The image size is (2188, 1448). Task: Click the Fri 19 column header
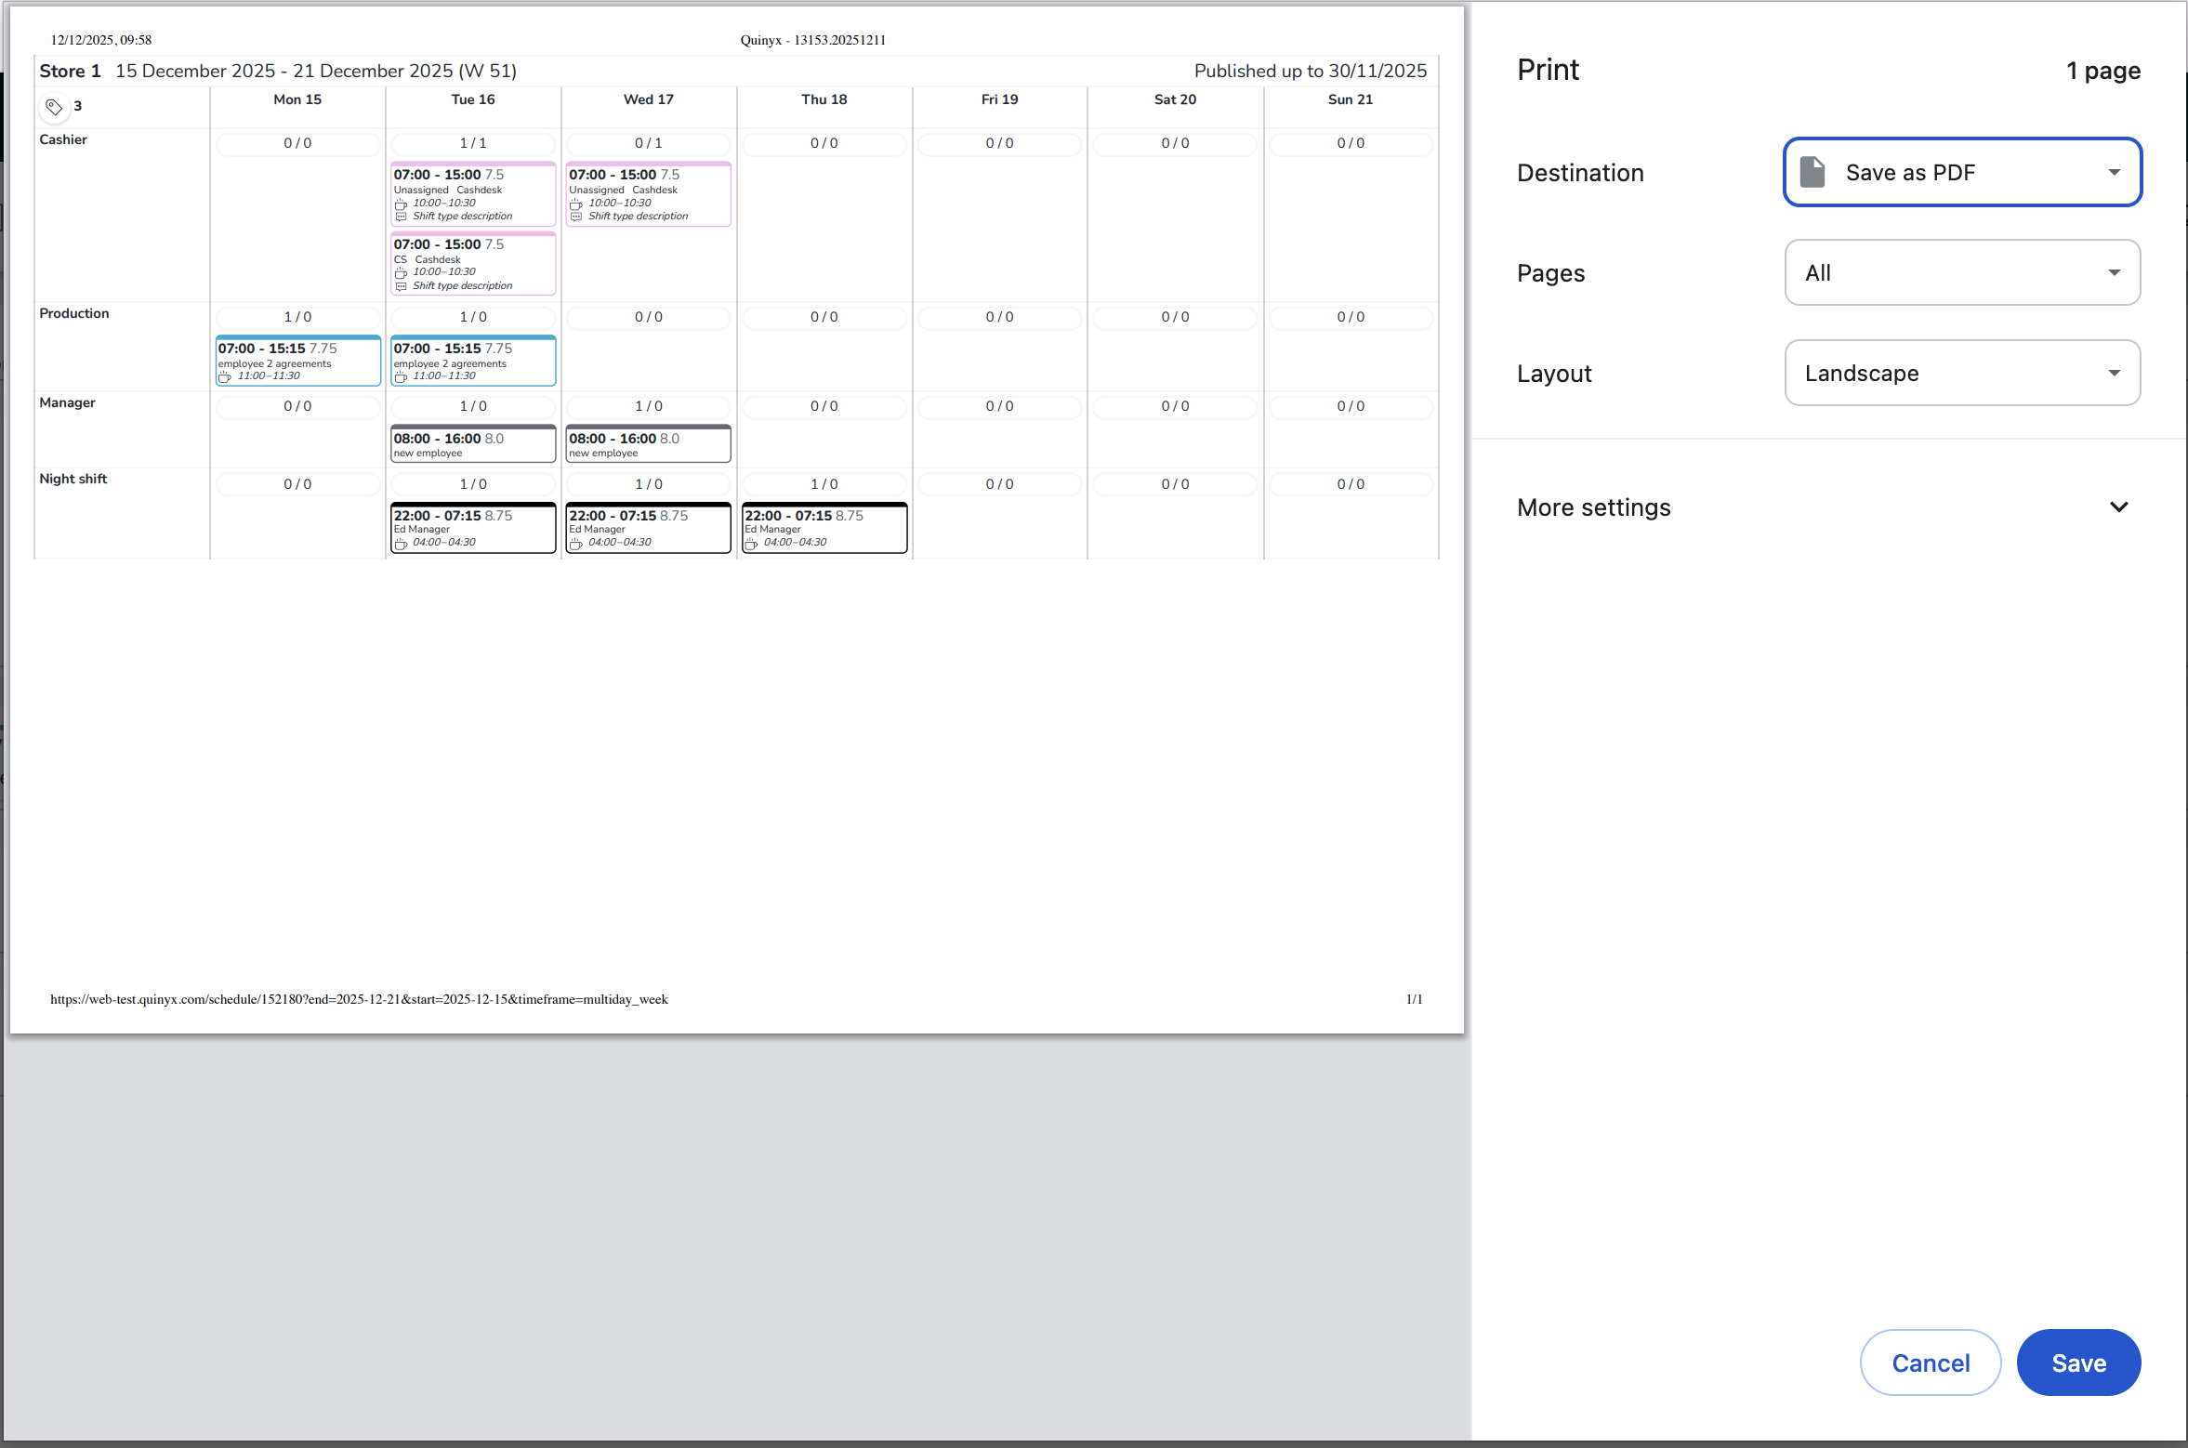pyautogui.click(x=999, y=99)
